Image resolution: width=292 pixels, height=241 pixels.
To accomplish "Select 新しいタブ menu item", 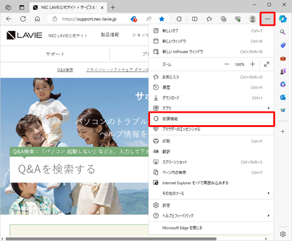I will pos(211,31).
